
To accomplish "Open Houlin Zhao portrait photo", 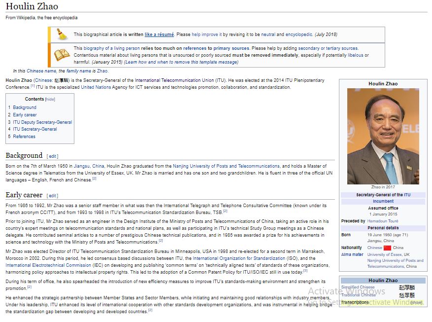I will pyautogui.click(x=383, y=136).
